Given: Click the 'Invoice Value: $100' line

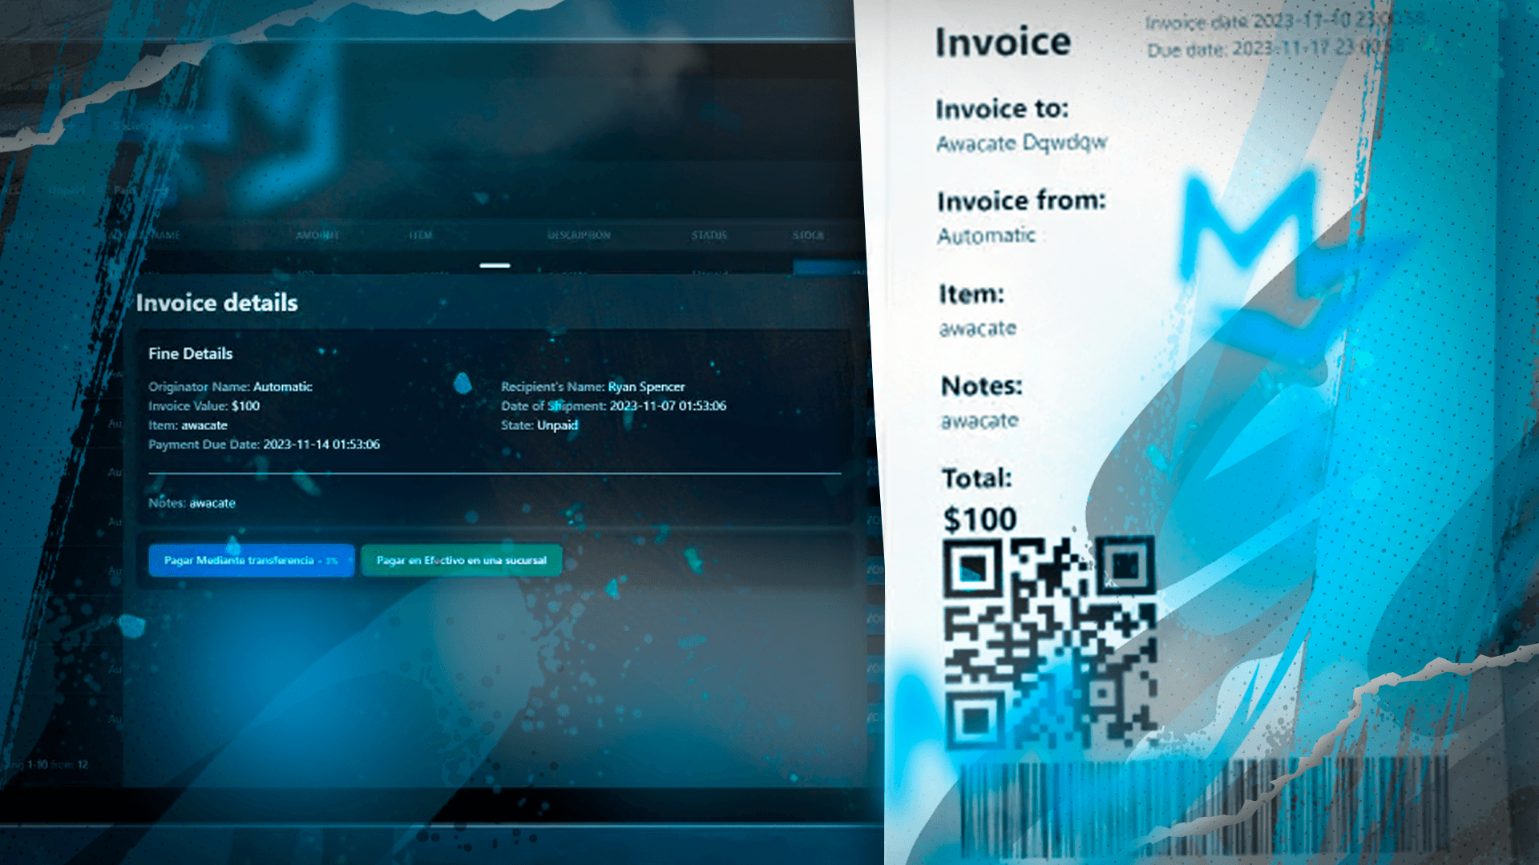Looking at the screenshot, I should click(x=204, y=406).
